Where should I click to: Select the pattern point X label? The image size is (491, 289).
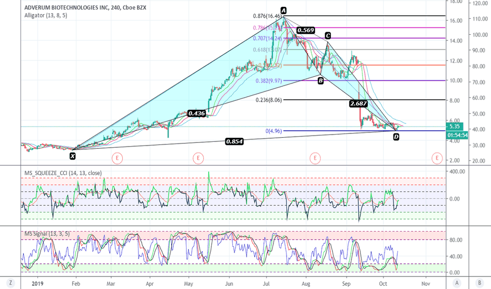click(73, 156)
